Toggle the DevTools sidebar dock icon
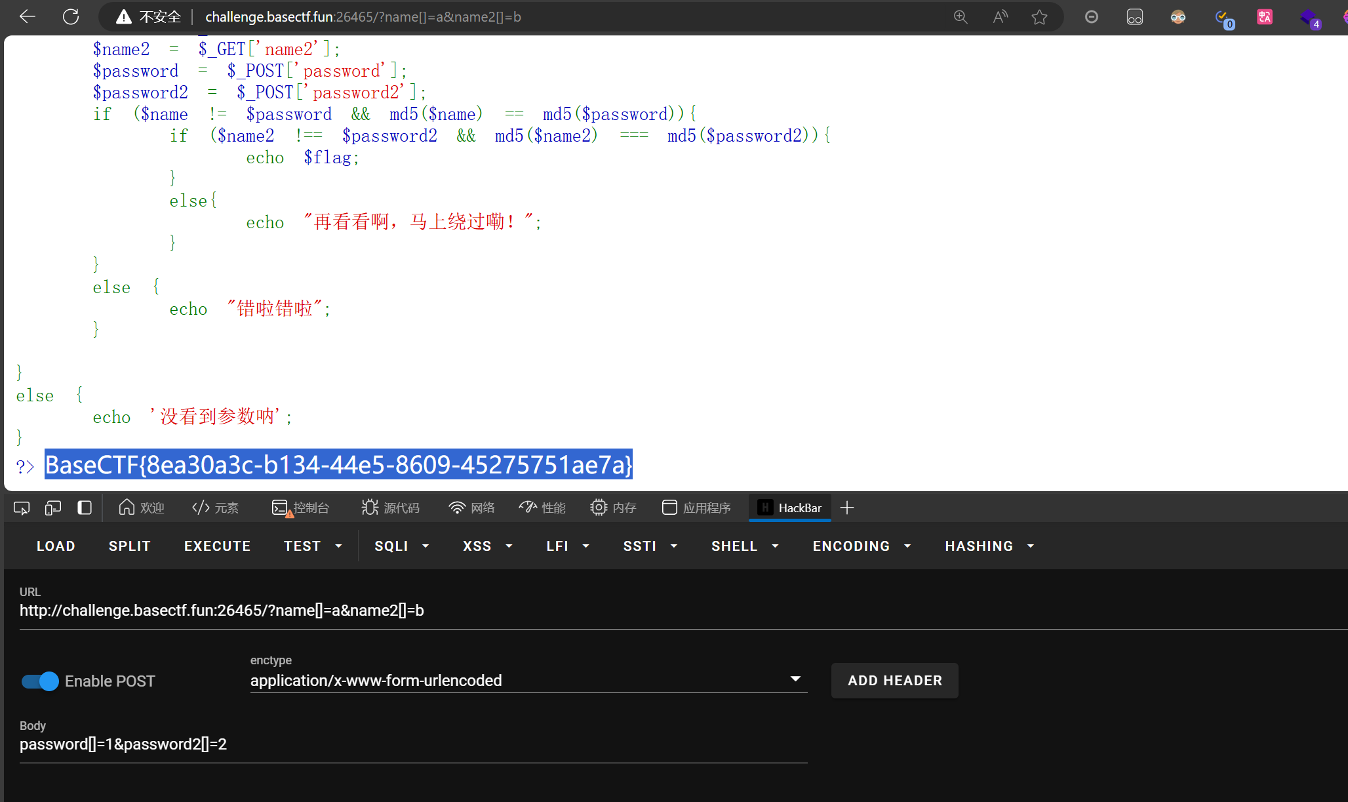1348x802 pixels. (85, 508)
